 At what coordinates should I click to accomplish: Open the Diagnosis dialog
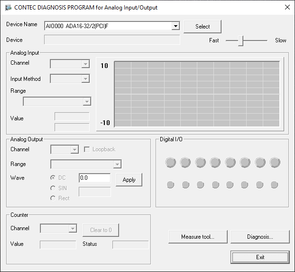(x=260, y=237)
